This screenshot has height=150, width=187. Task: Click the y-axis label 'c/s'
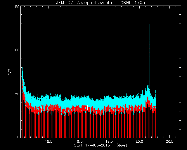pos(9,72)
